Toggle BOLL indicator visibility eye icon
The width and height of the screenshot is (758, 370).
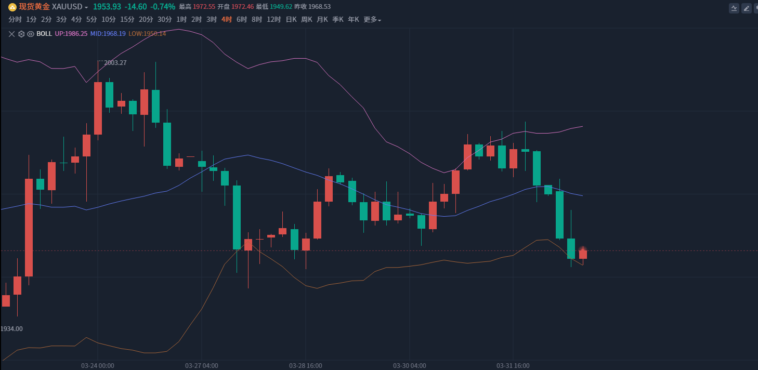31,34
